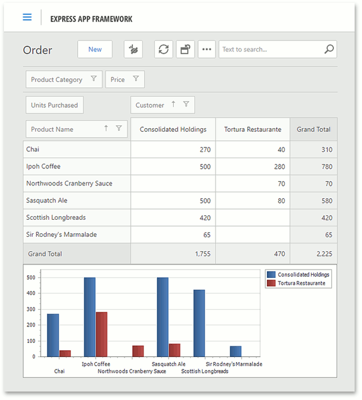
Task: Click the search magnifier icon
Action: pyautogui.click(x=329, y=49)
